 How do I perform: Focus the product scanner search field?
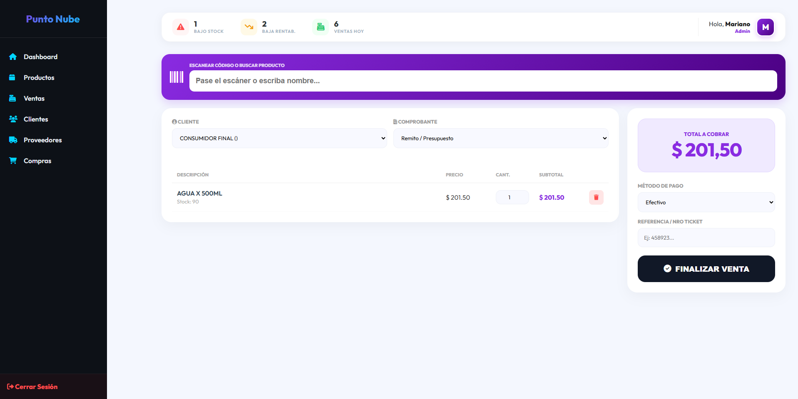(x=483, y=81)
